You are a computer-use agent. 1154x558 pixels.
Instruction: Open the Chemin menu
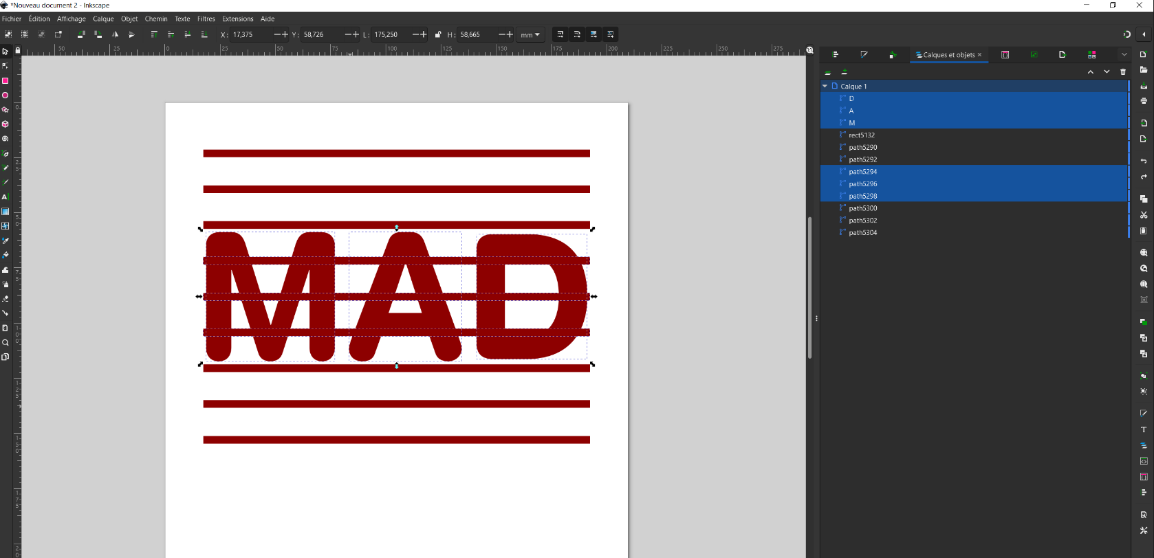point(156,19)
